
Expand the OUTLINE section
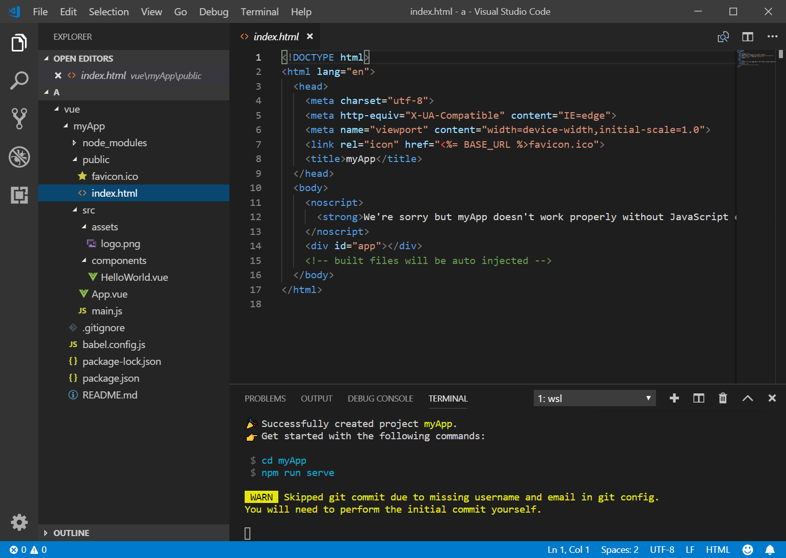click(71, 533)
